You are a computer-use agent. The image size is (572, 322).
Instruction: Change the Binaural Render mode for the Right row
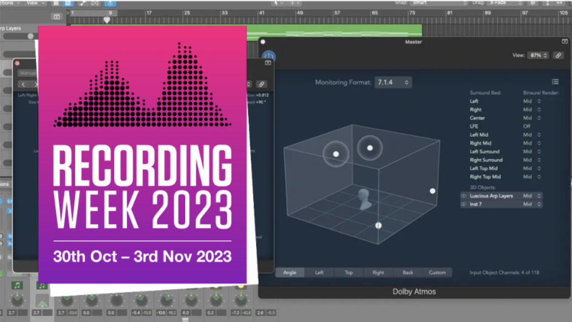point(532,110)
